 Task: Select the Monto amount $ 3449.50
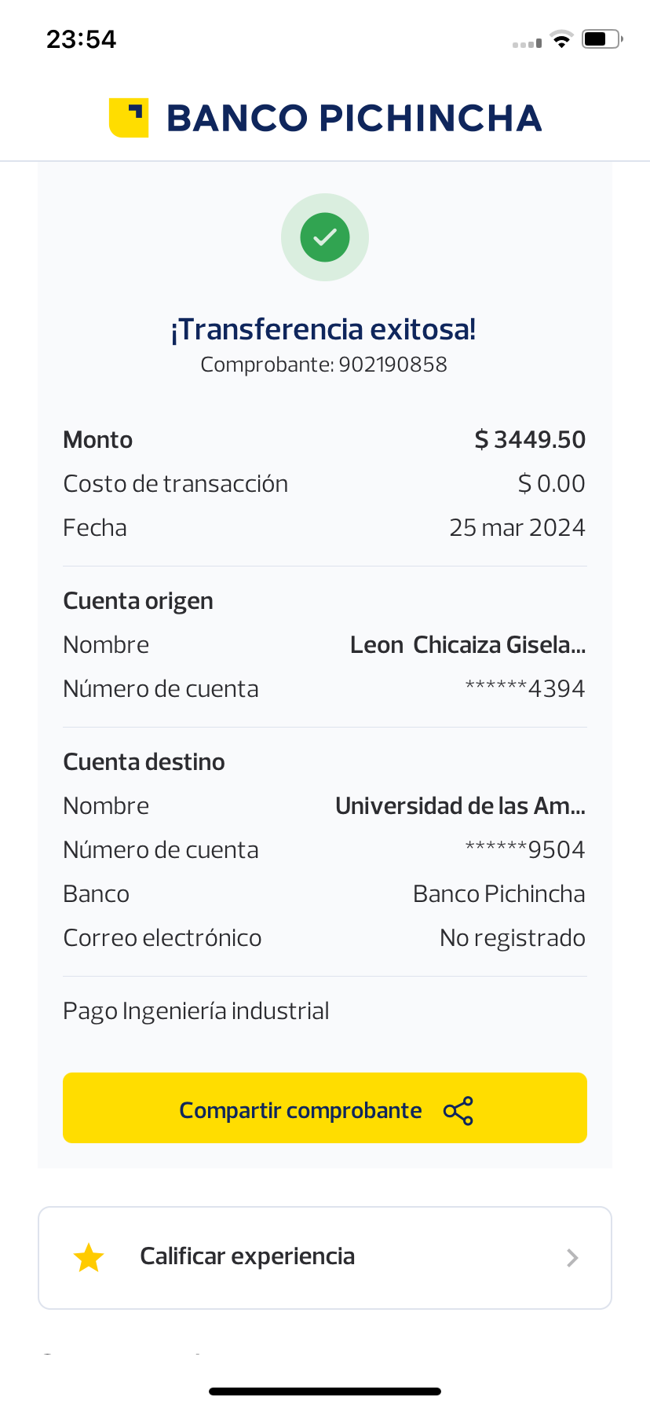coord(530,440)
